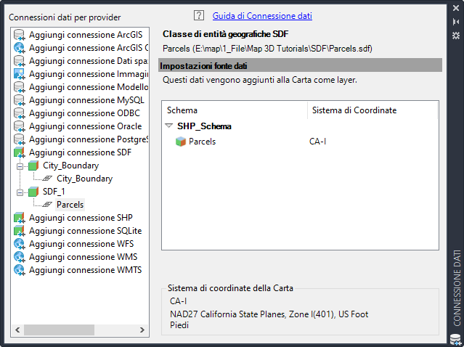
Task: Open Guida di Connessione dati link
Action: 262,16
